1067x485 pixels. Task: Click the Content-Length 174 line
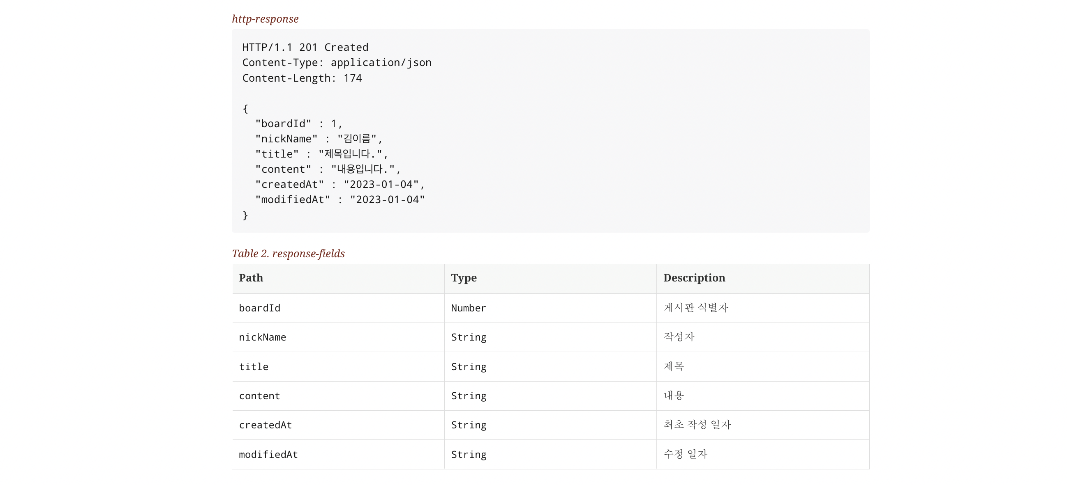302,78
